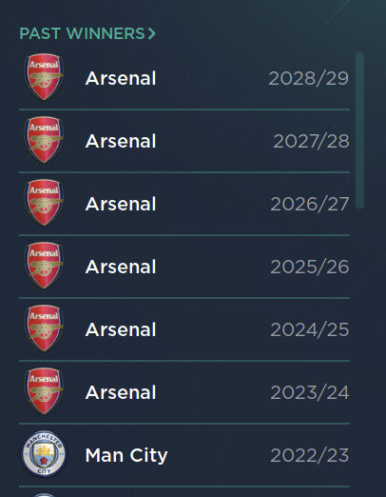
Task: Click the Arsenal crest for 2027/28
Action: click(x=44, y=140)
